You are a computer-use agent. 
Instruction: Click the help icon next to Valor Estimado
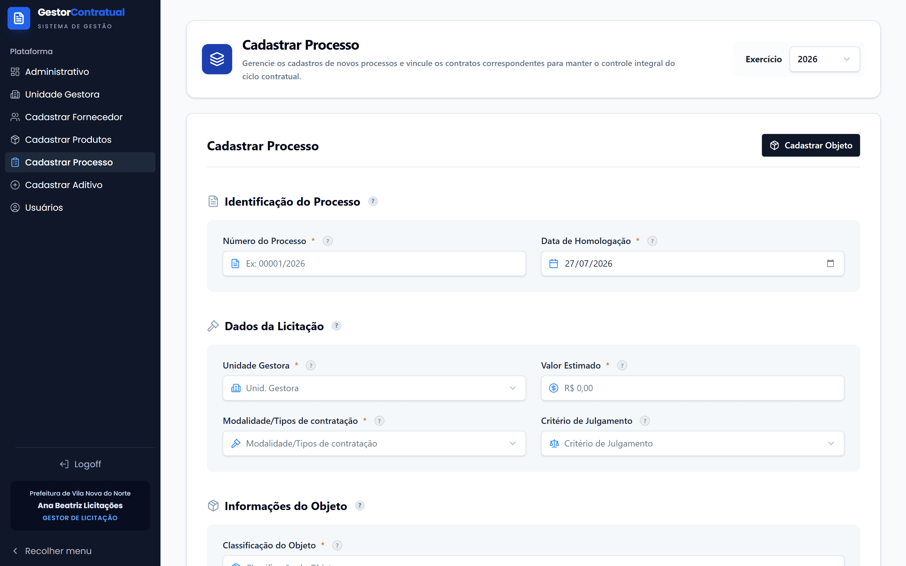click(x=622, y=366)
